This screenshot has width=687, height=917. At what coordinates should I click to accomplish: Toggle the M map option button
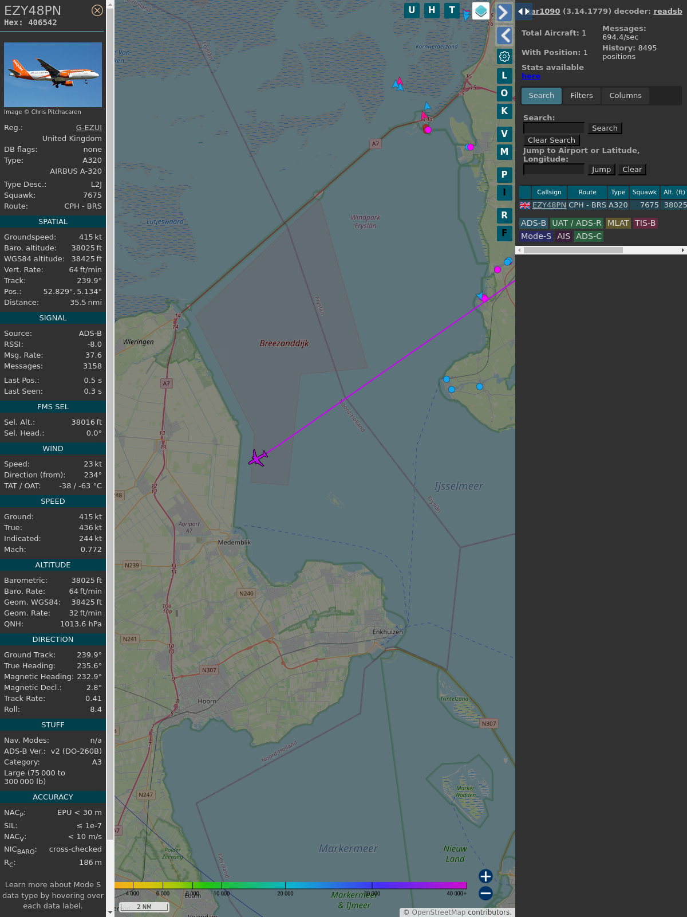504,152
